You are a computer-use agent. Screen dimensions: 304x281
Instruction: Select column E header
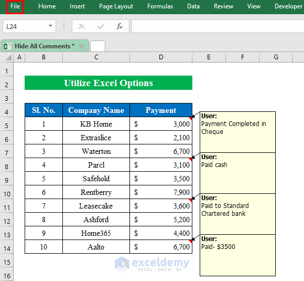point(209,57)
